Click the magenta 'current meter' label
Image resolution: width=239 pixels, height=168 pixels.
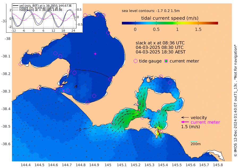click(x=205, y=122)
